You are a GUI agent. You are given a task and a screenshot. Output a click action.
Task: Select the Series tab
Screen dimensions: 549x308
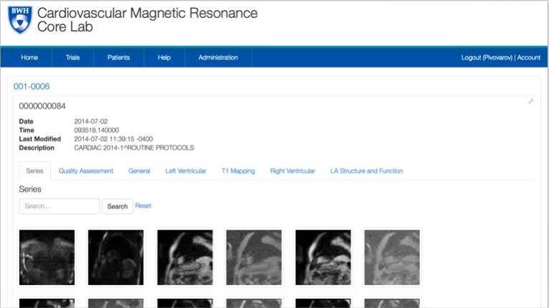pyautogui.click(x=35, y=171)
